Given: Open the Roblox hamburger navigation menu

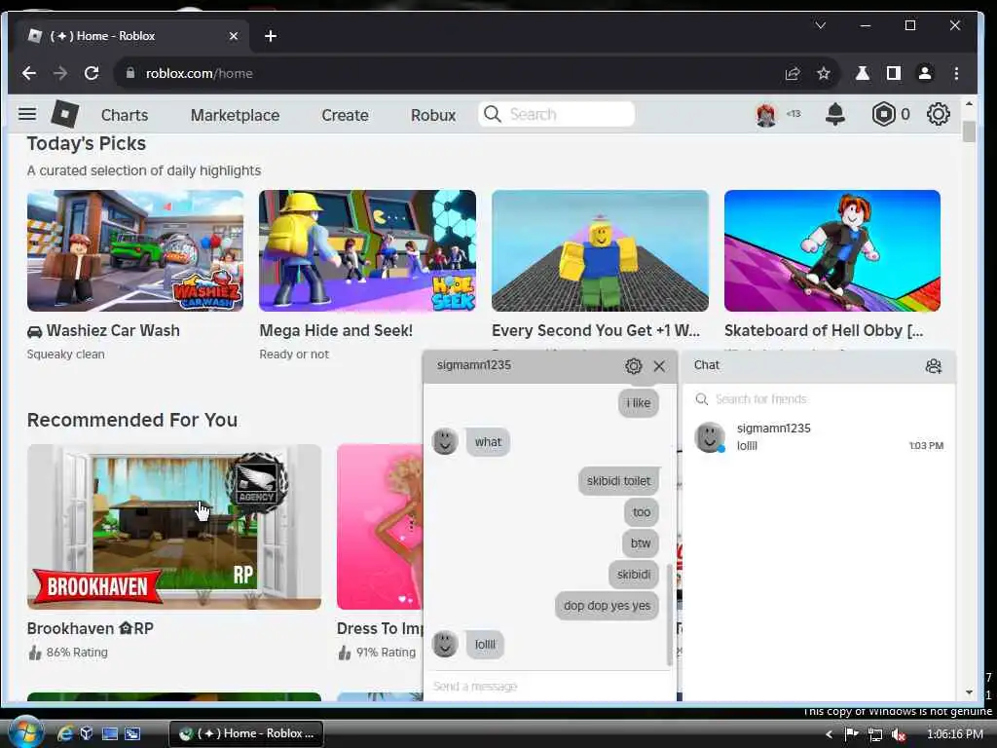Looking at the screenshot, I should coord(26,115).
